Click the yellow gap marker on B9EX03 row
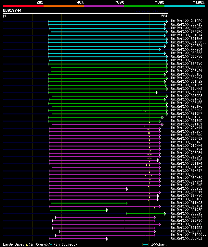The image size is (208, 247). (145, 112)
